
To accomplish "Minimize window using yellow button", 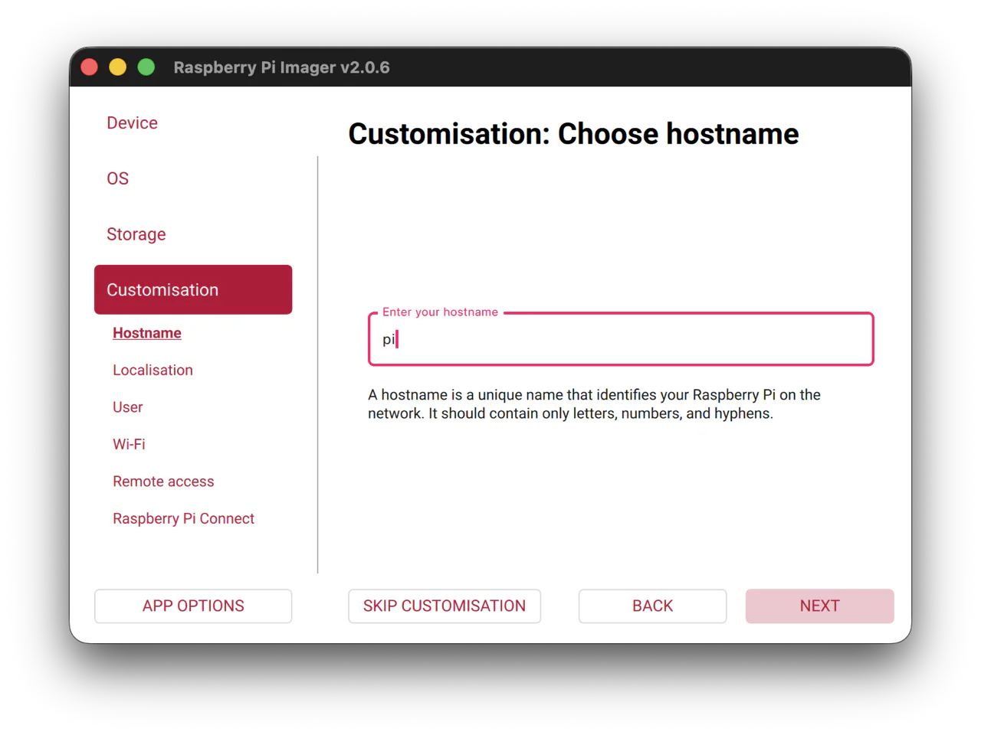I will [x=117, y=67].
